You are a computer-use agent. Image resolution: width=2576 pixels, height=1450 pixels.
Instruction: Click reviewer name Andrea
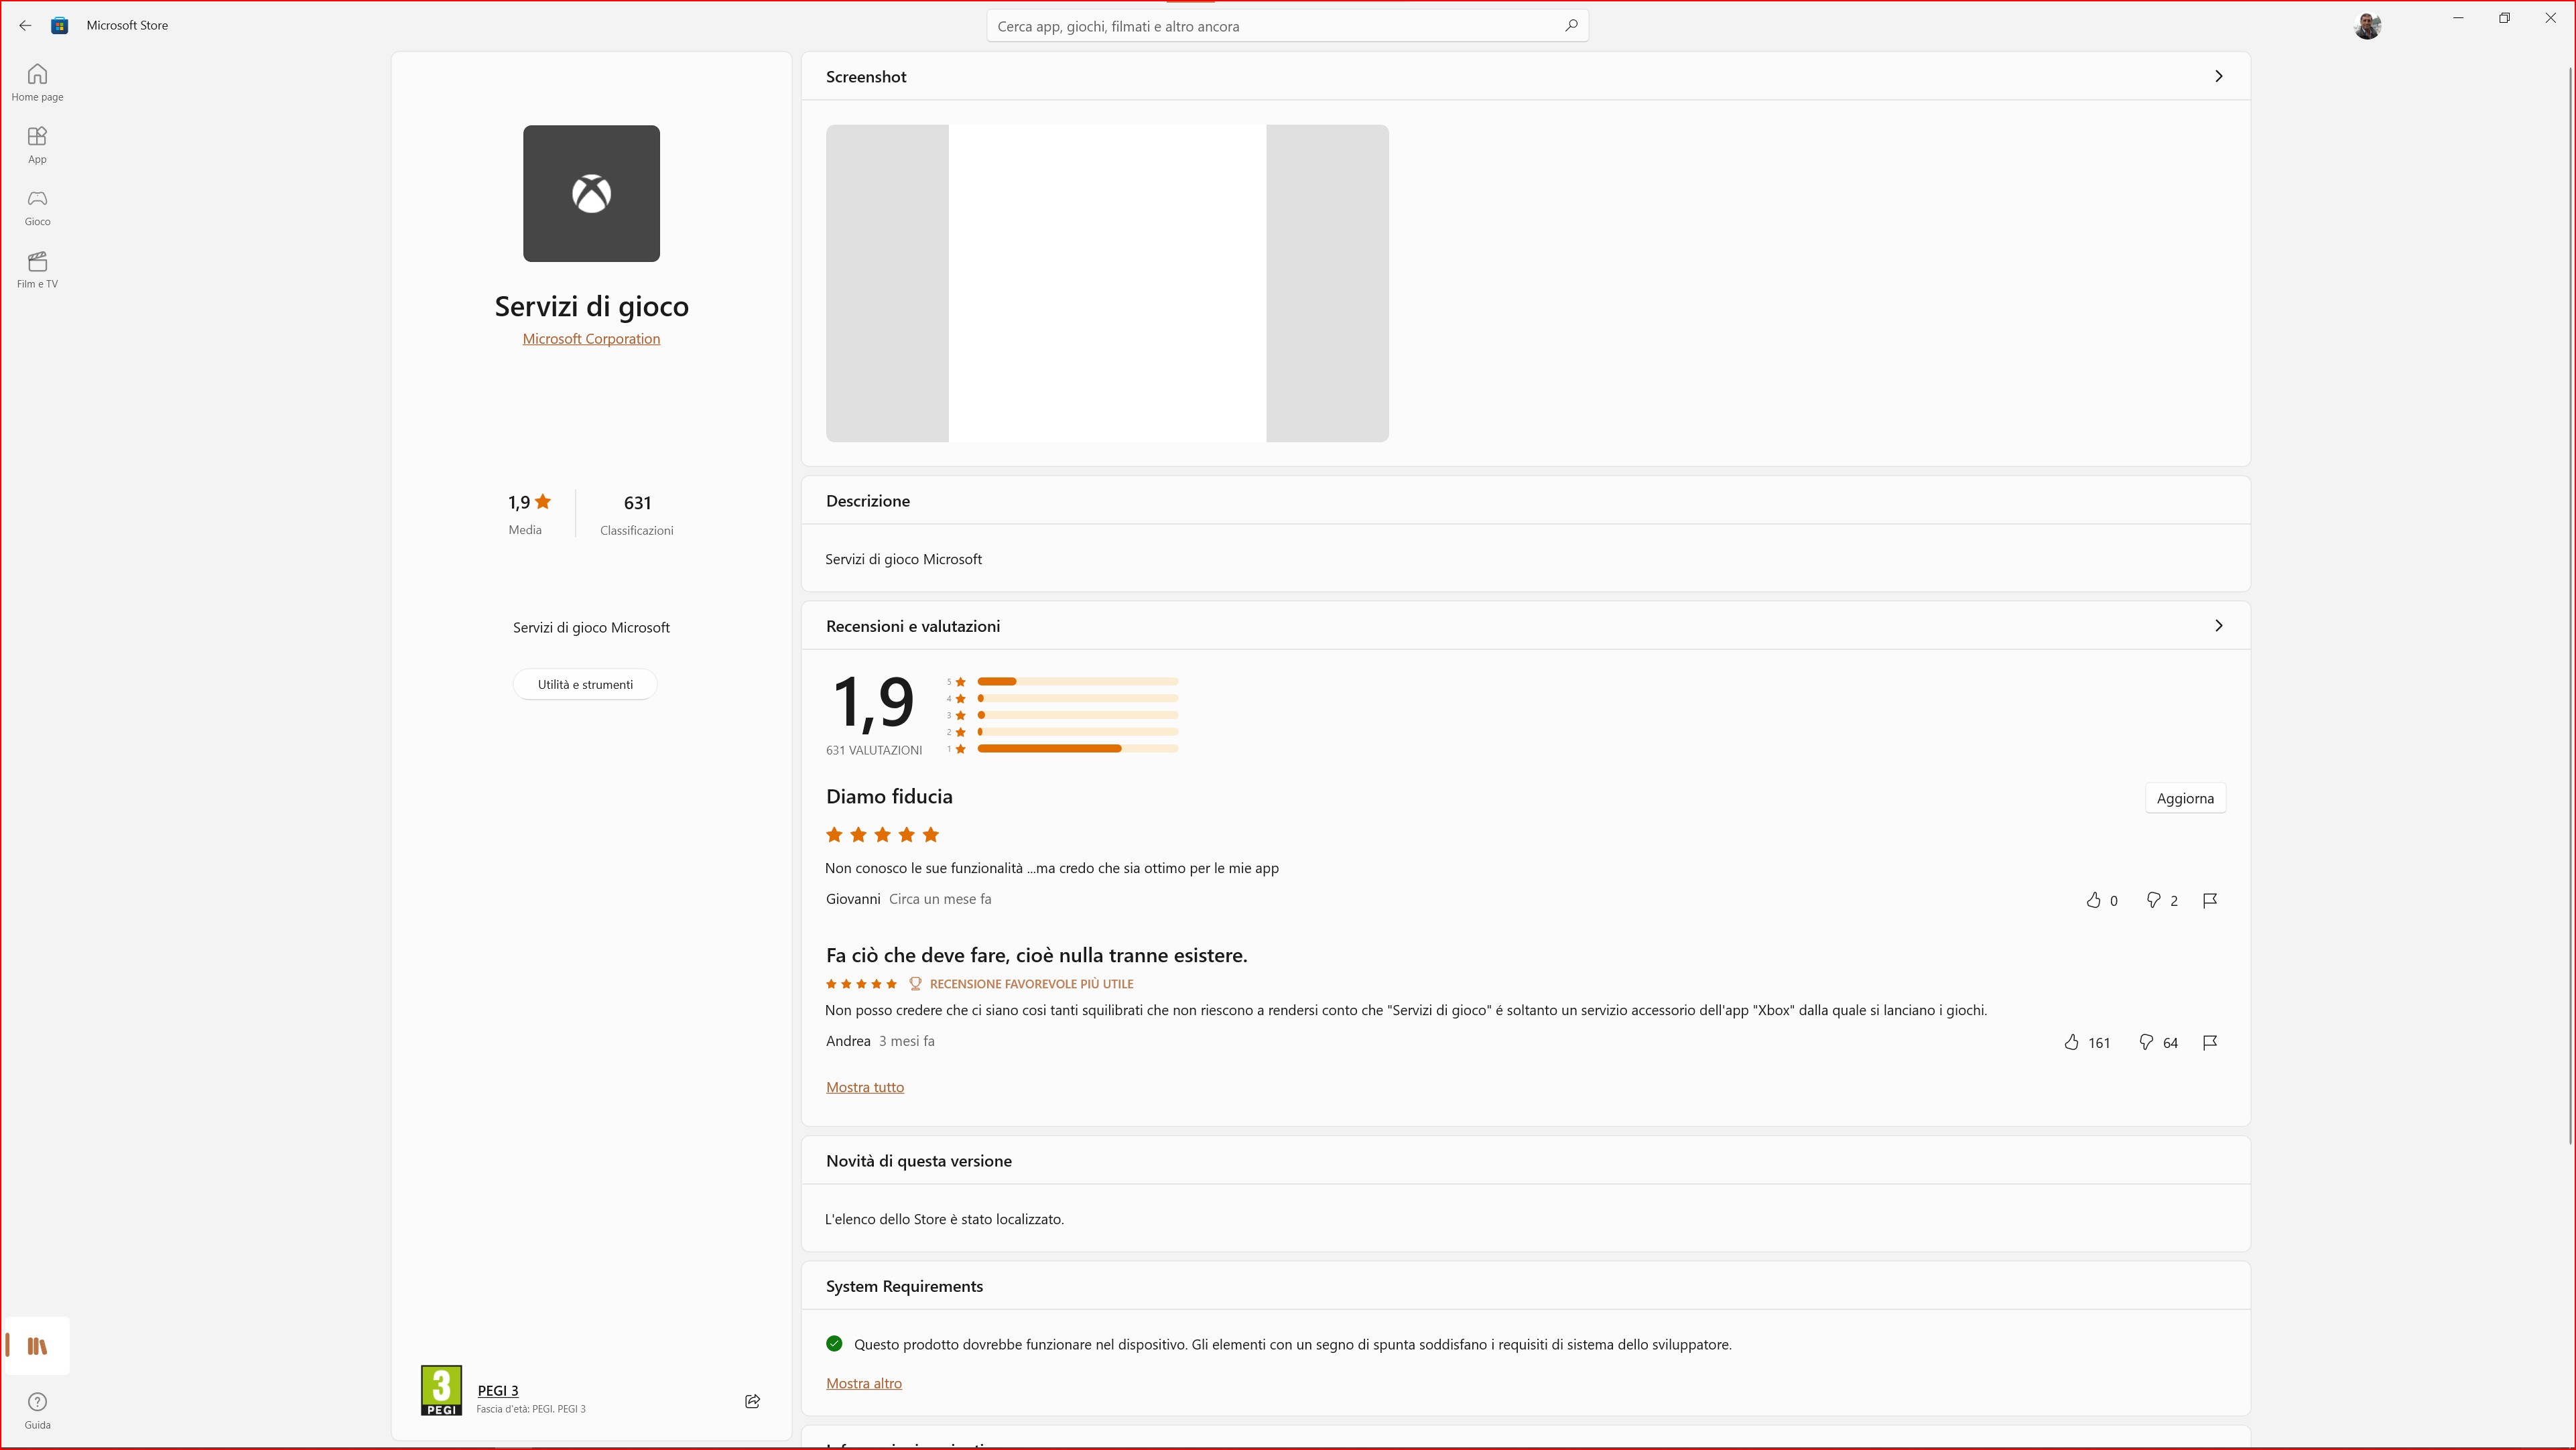click(x=848, y=1041)
